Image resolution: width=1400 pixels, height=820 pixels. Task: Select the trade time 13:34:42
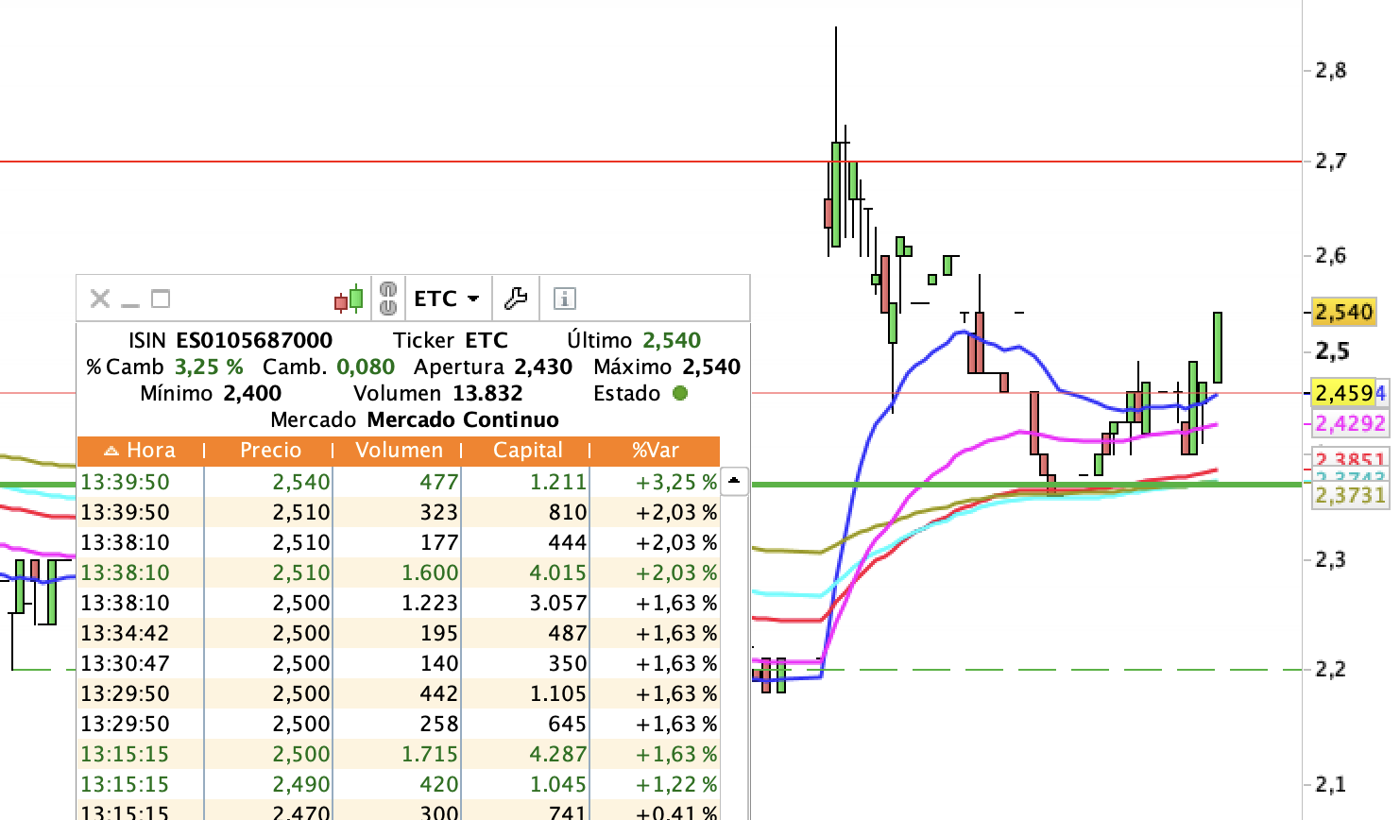(x=125, y=633)
